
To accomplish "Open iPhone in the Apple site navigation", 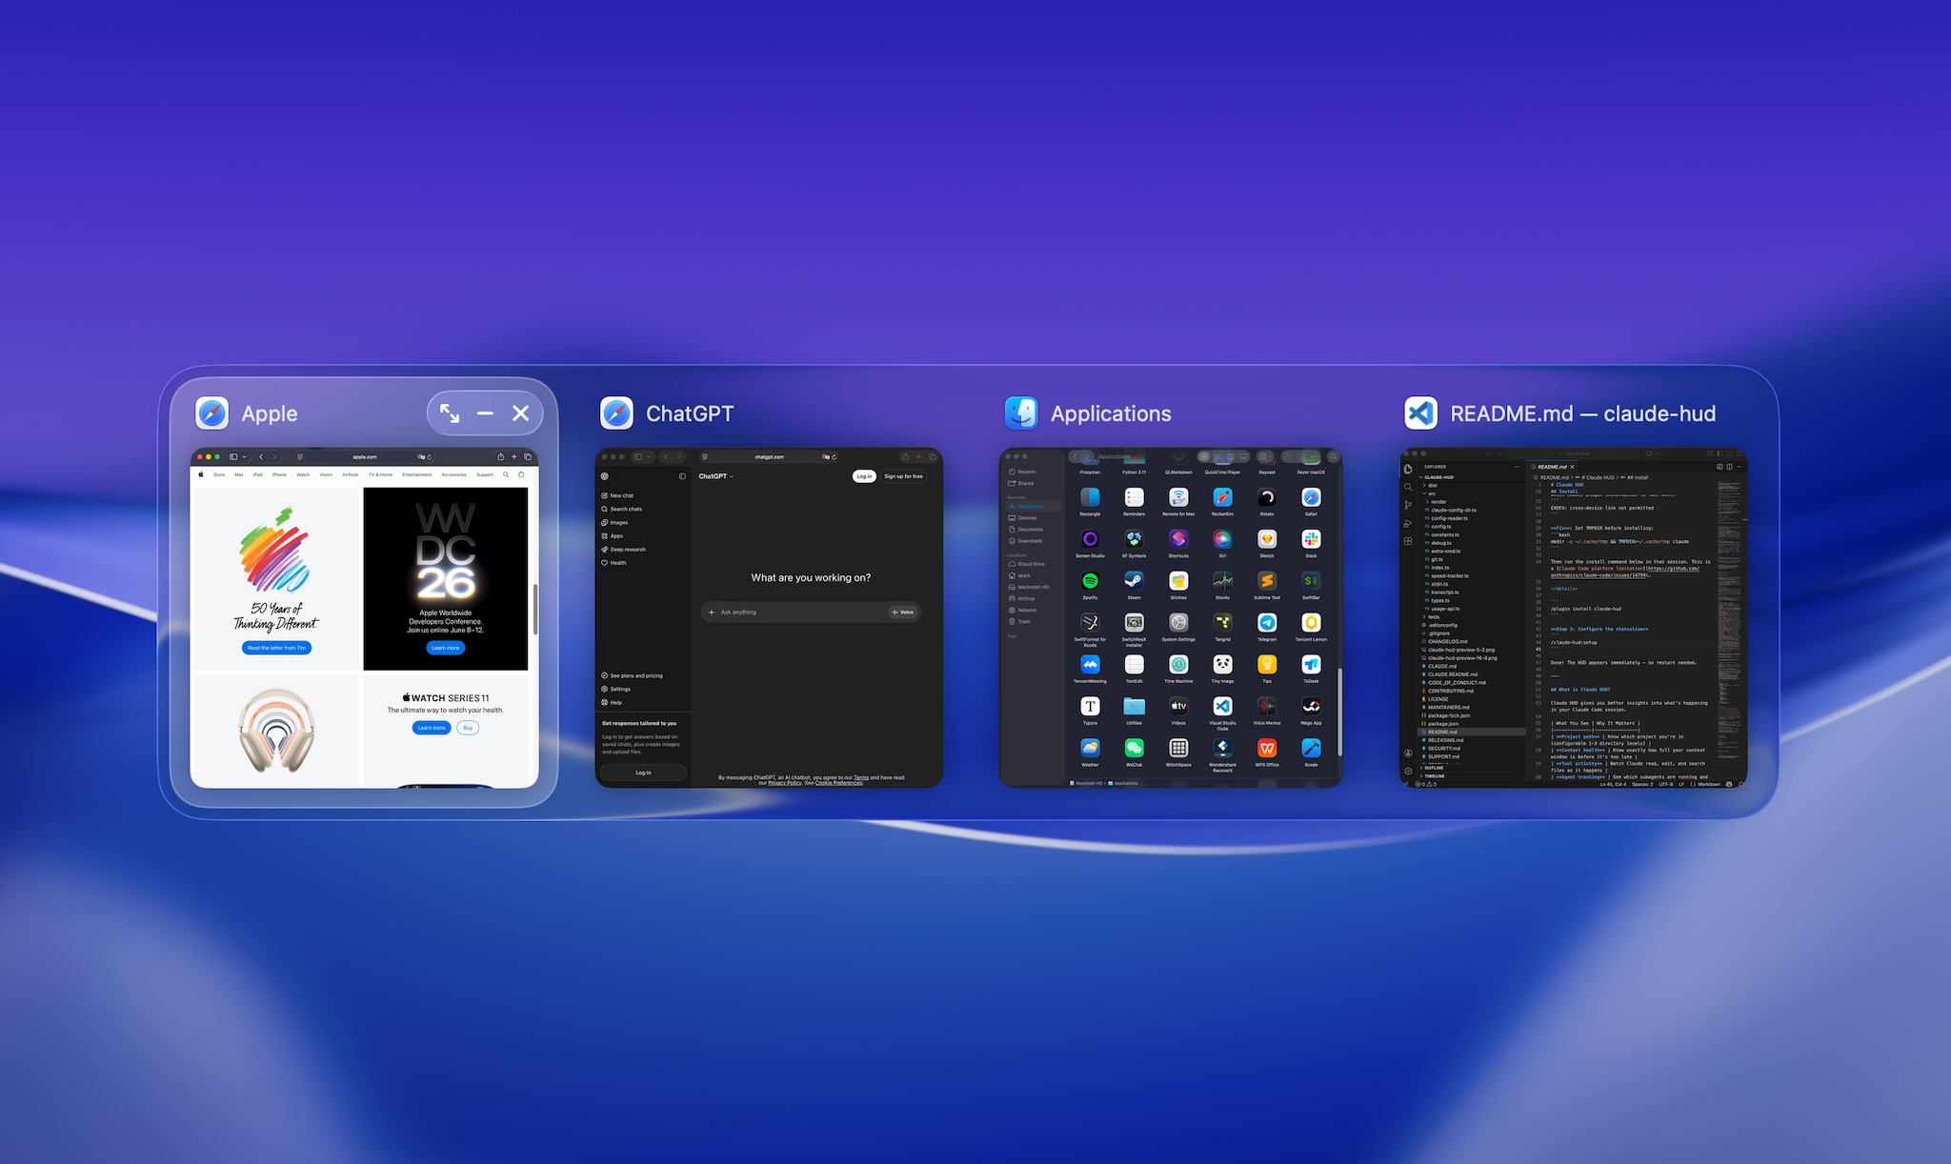I will (x=279, y=474).
